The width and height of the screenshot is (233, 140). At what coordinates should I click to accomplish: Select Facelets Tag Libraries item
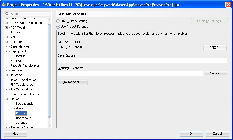[x=25, y=66]
